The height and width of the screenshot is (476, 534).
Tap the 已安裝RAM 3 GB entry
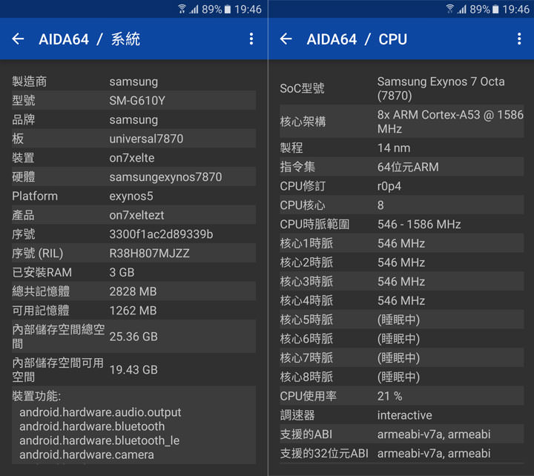pos(133,272)
